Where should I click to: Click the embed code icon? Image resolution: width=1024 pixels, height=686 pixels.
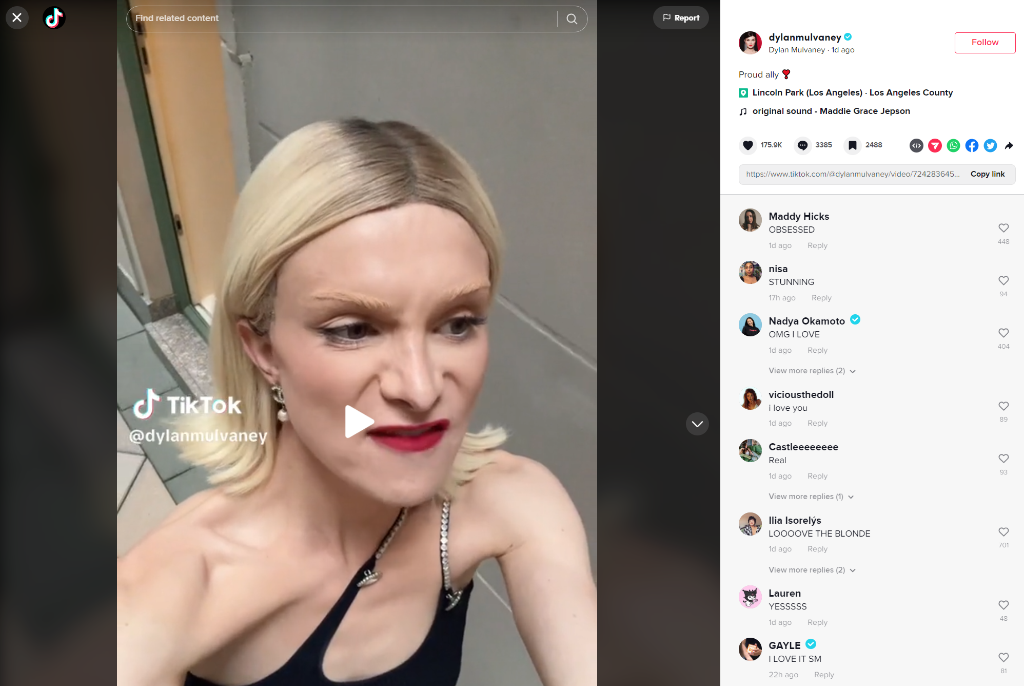click(x=916, y=146)
